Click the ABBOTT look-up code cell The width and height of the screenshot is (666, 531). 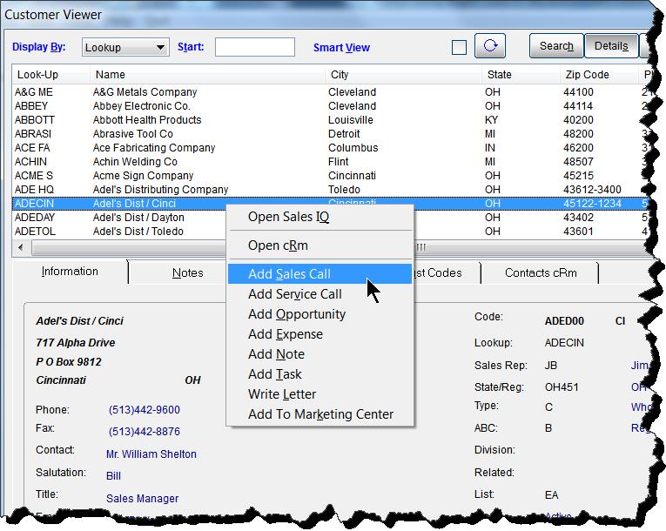[x=35, y=120]
